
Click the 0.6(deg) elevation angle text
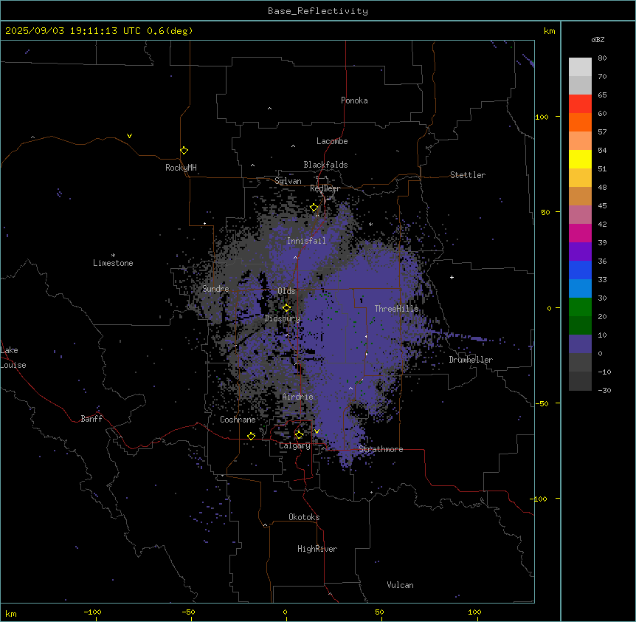click(170, 31)
